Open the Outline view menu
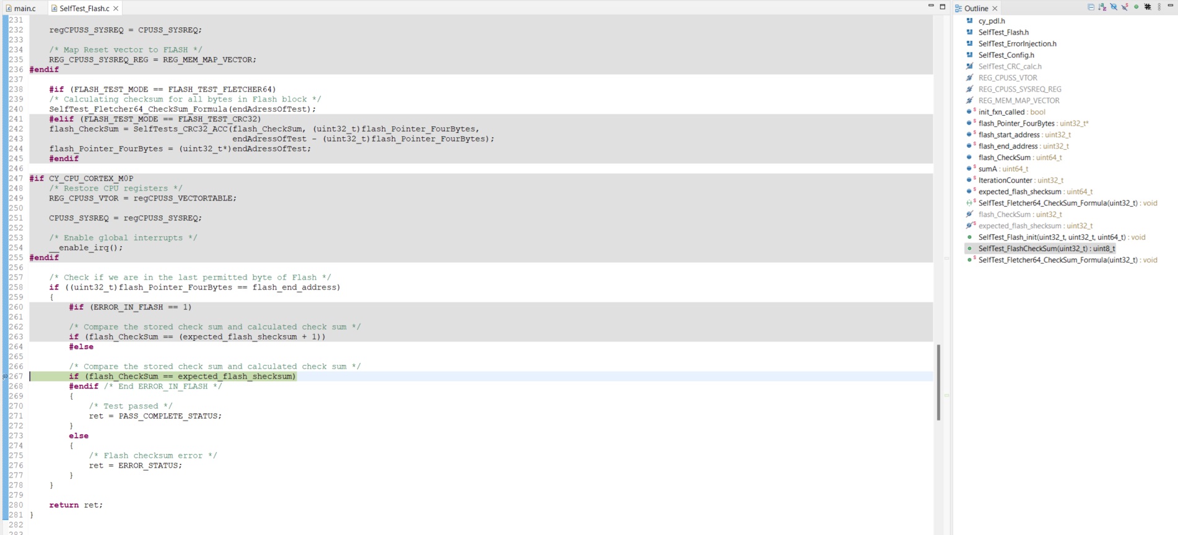The height and width of the screenshot is (535, 1178). pyautogui.click(x=1159, y=7)
